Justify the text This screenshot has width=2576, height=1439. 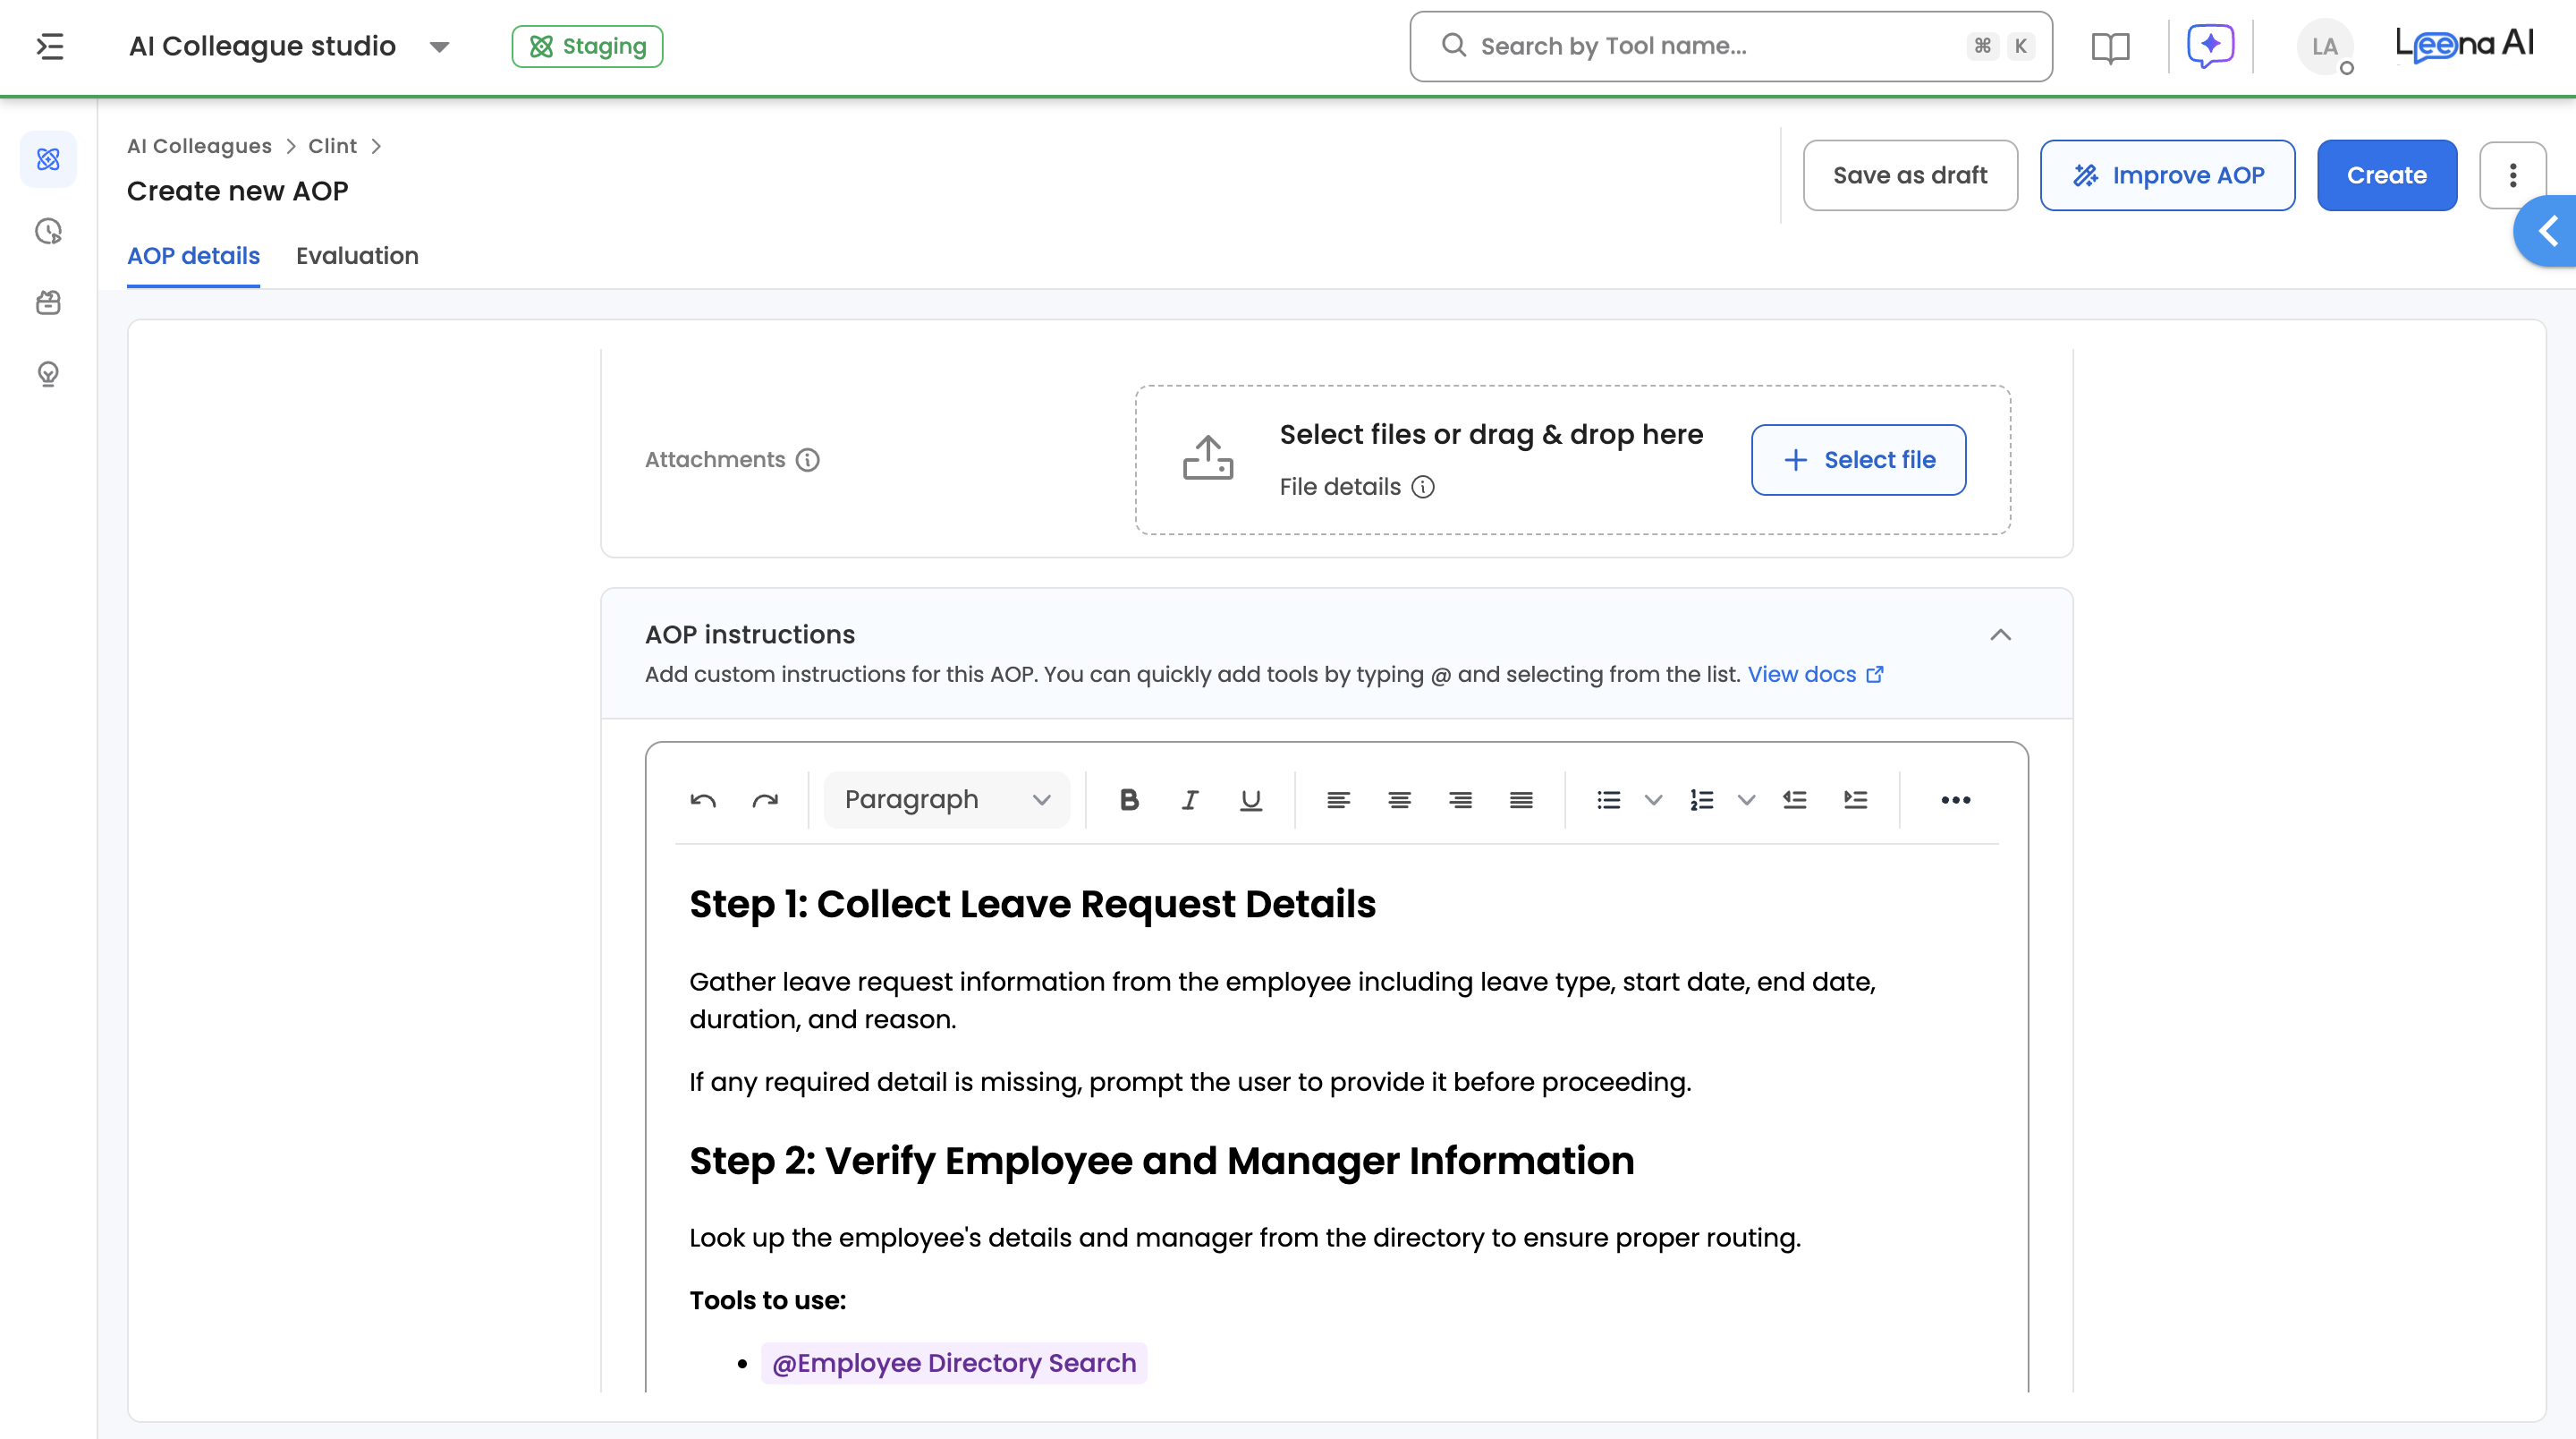coord(1521,799)
